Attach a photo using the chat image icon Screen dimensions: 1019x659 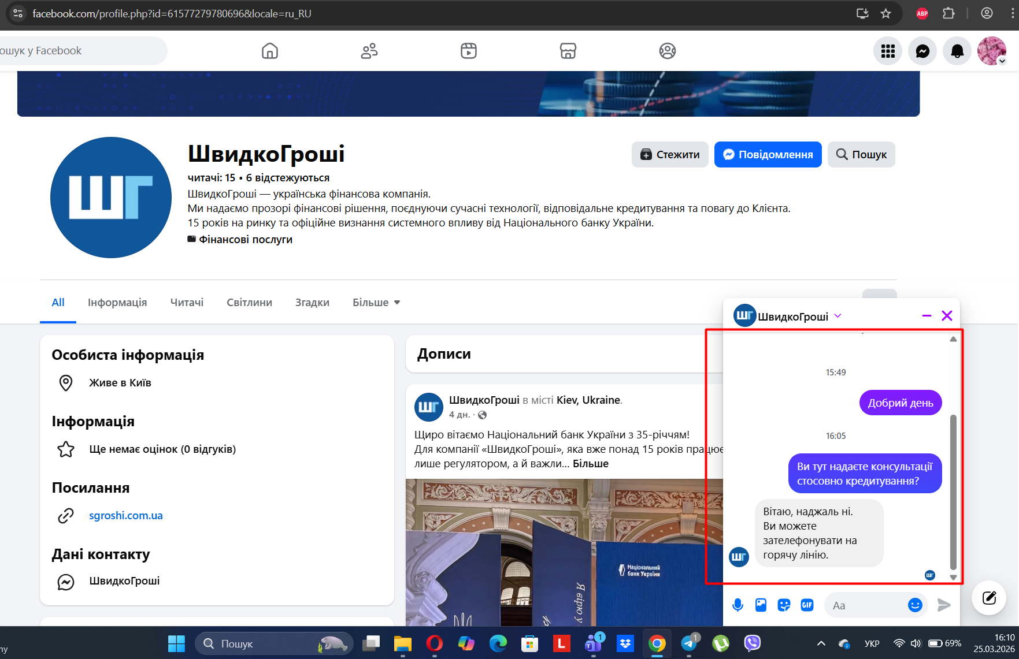[x=761, y=605]
